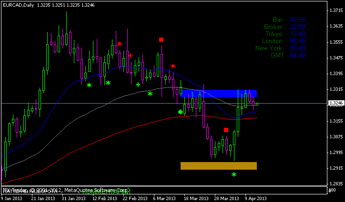The width and height of the screenshot is (345, 202).
Task: Click the leftmost green star marker
Action: click(x=89, y=85)
